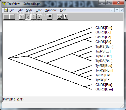
Task: Open the Window menu
Action: click(x=51, y=10)
